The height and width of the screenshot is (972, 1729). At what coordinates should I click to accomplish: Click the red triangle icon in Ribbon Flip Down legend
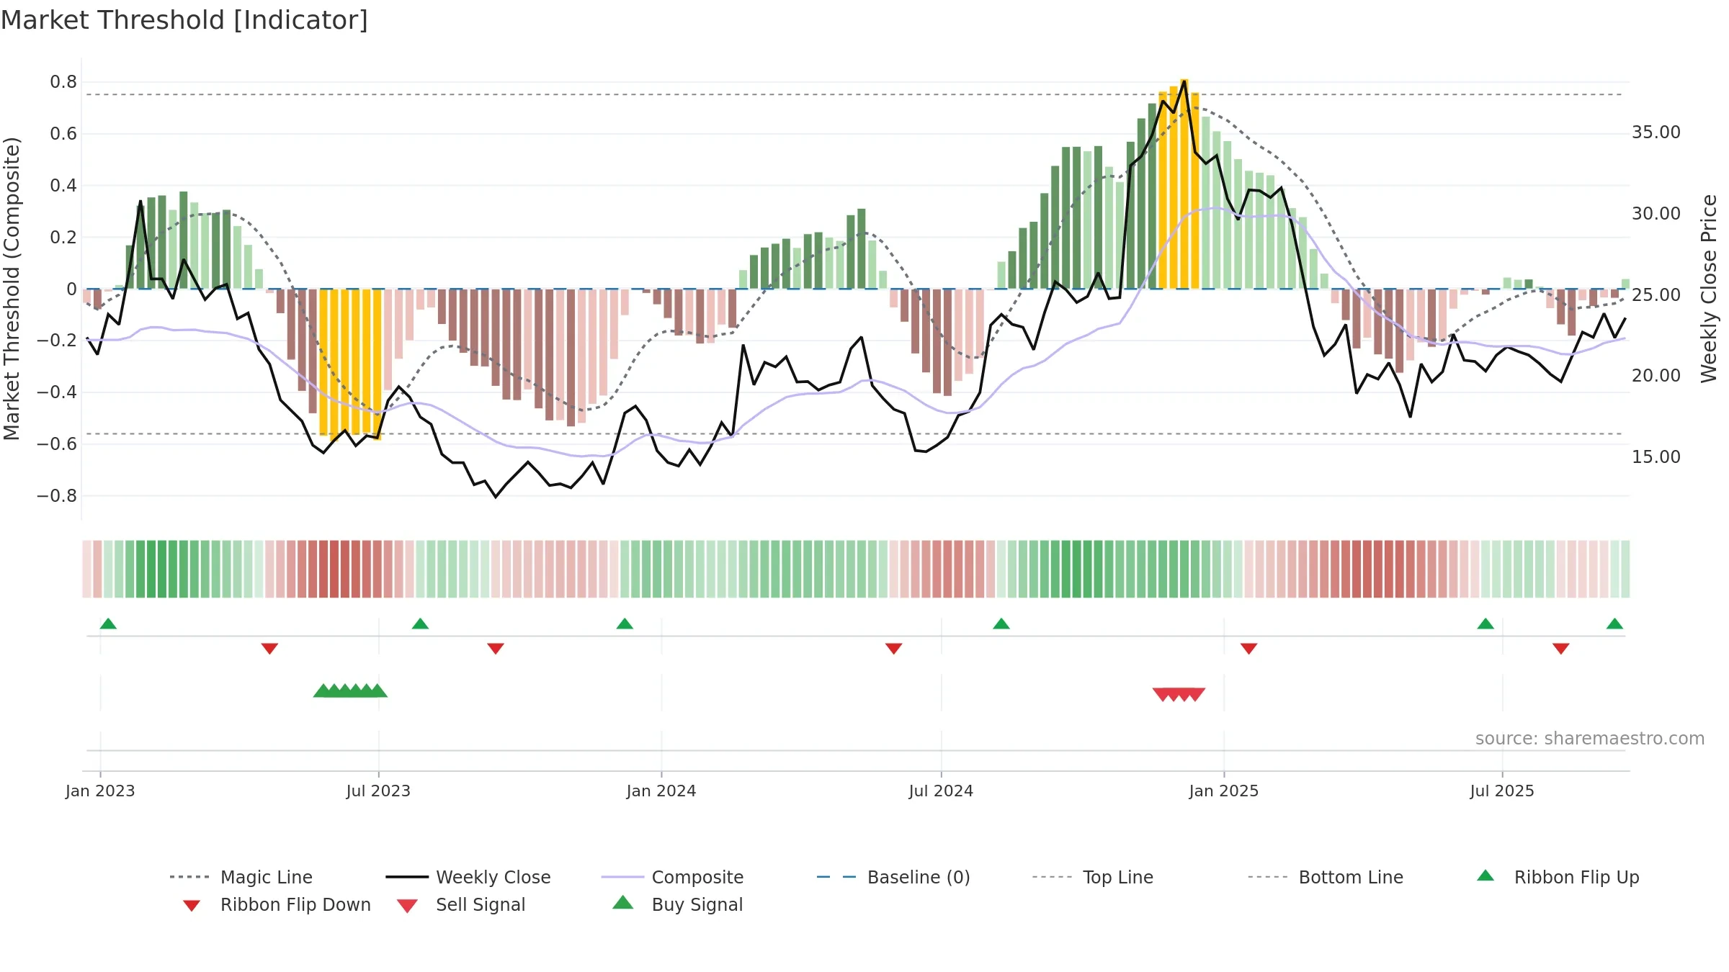click(x=192, y=905)
